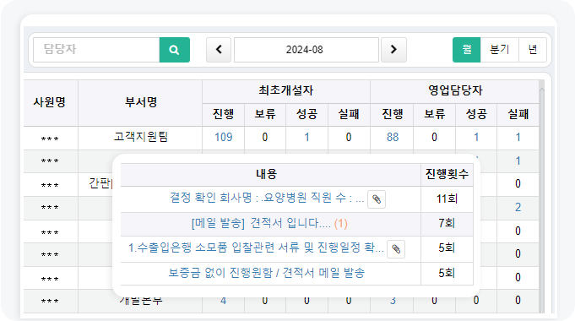Click the value 2 in 실패 column
This screenshot has height=321, width=575.
pos(518,207)
